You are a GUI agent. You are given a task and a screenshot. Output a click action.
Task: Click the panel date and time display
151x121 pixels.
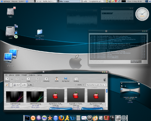click(135, 1)
